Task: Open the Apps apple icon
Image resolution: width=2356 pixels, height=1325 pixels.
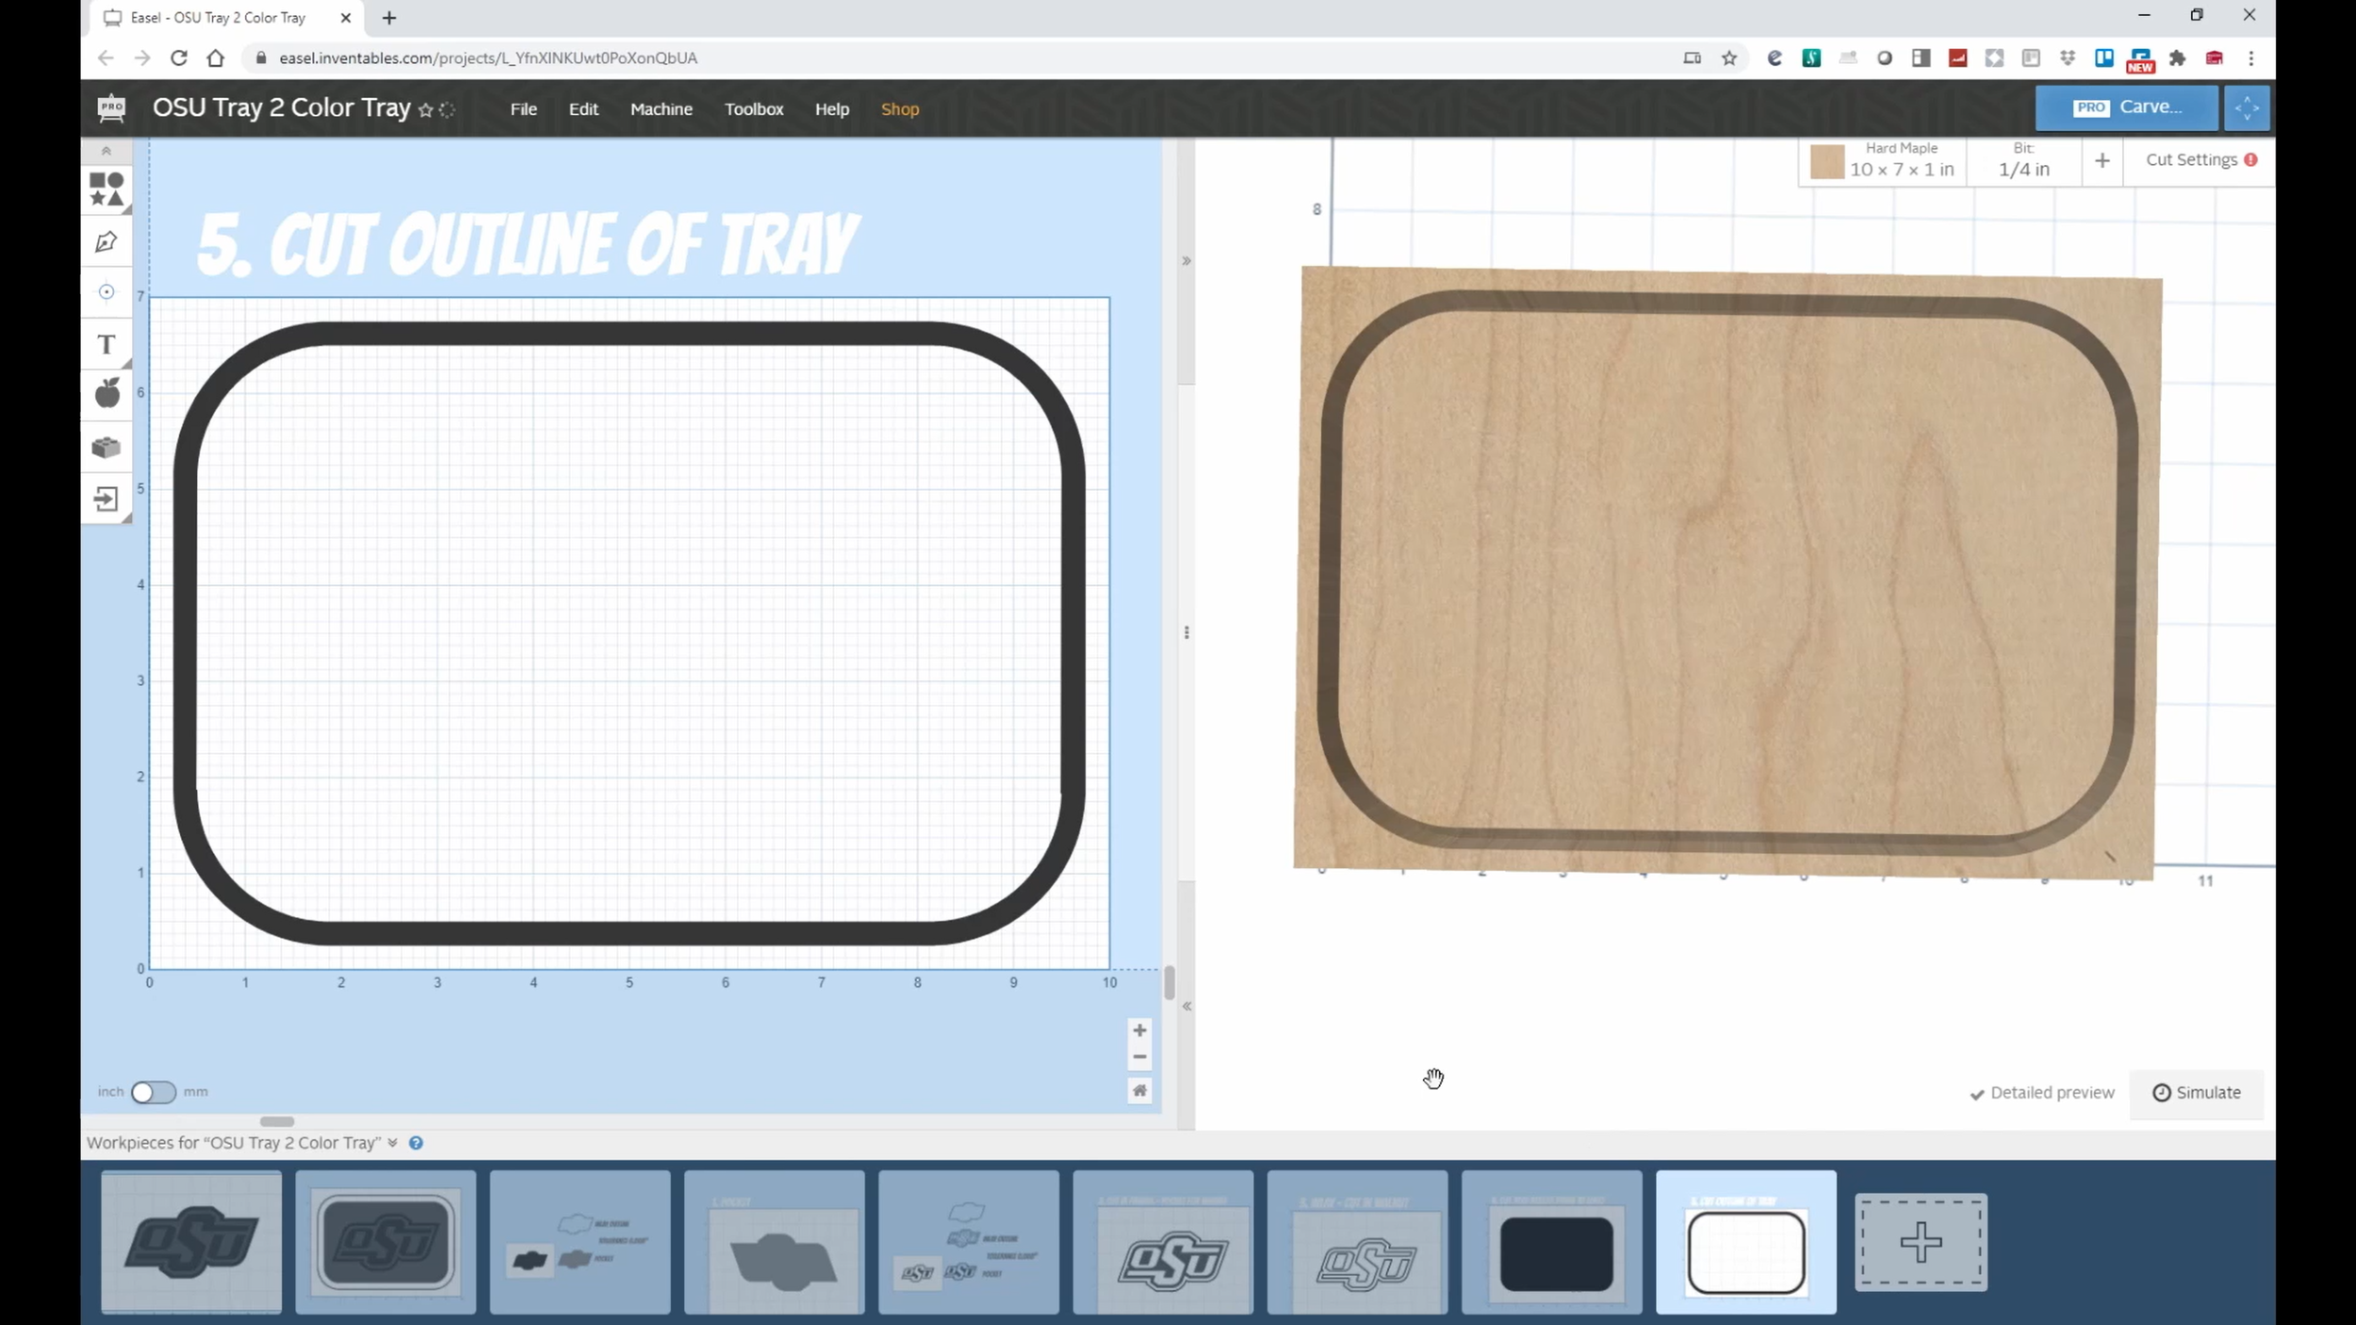Action: pos(107,393)
